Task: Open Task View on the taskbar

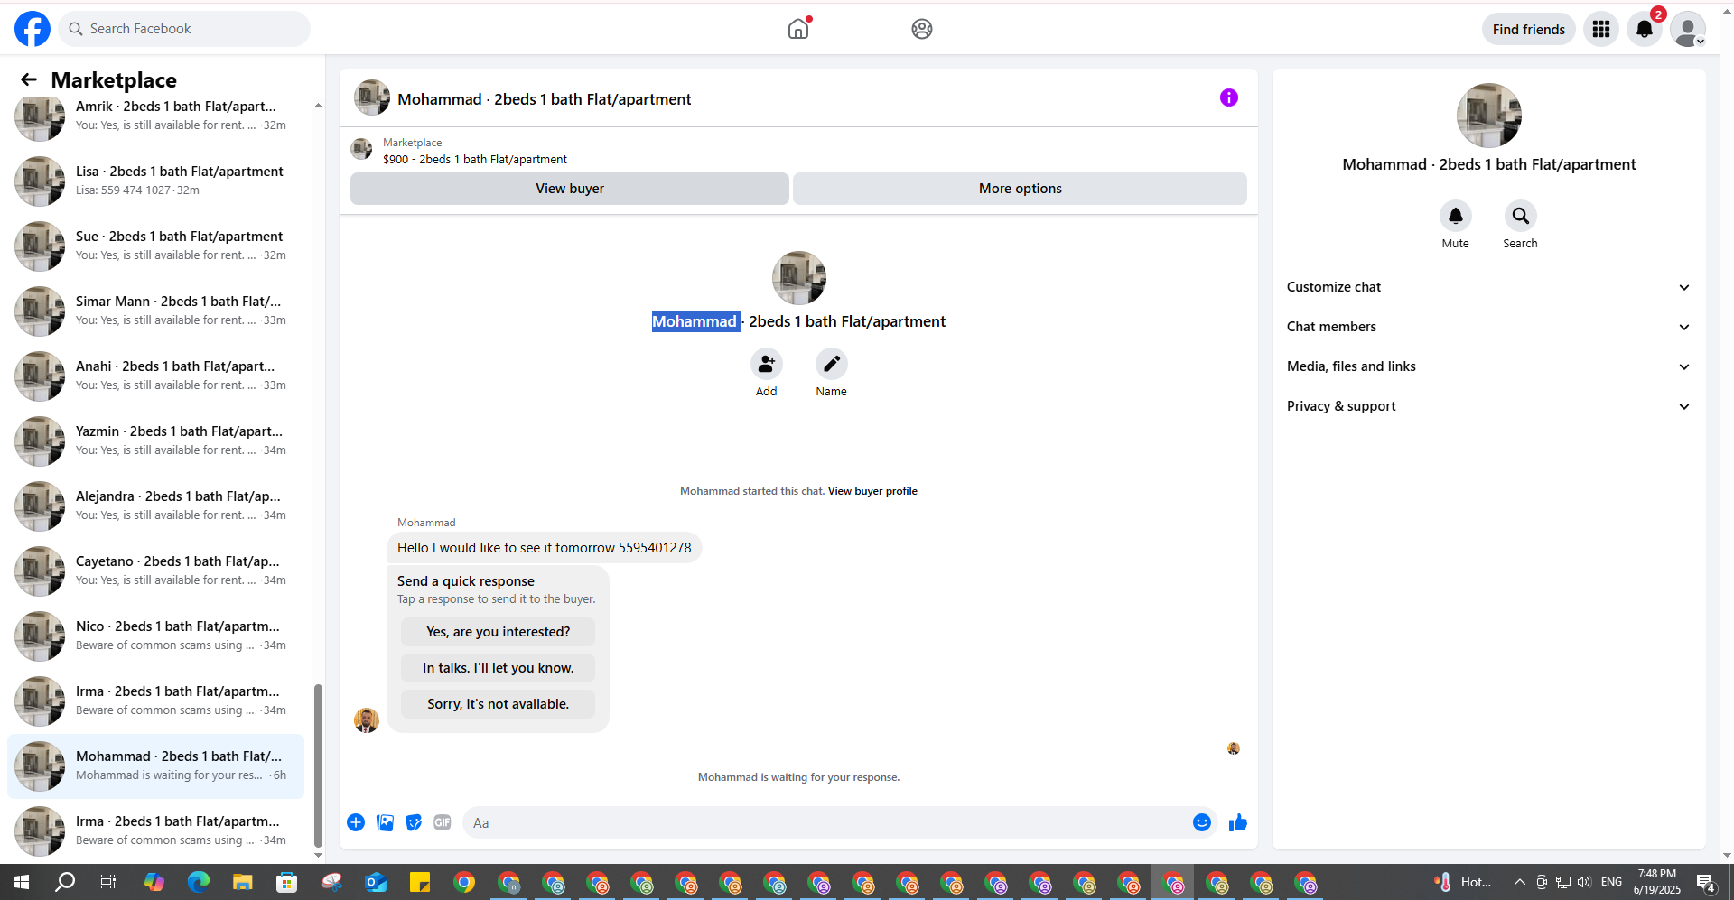Action: tap(108, 882)
